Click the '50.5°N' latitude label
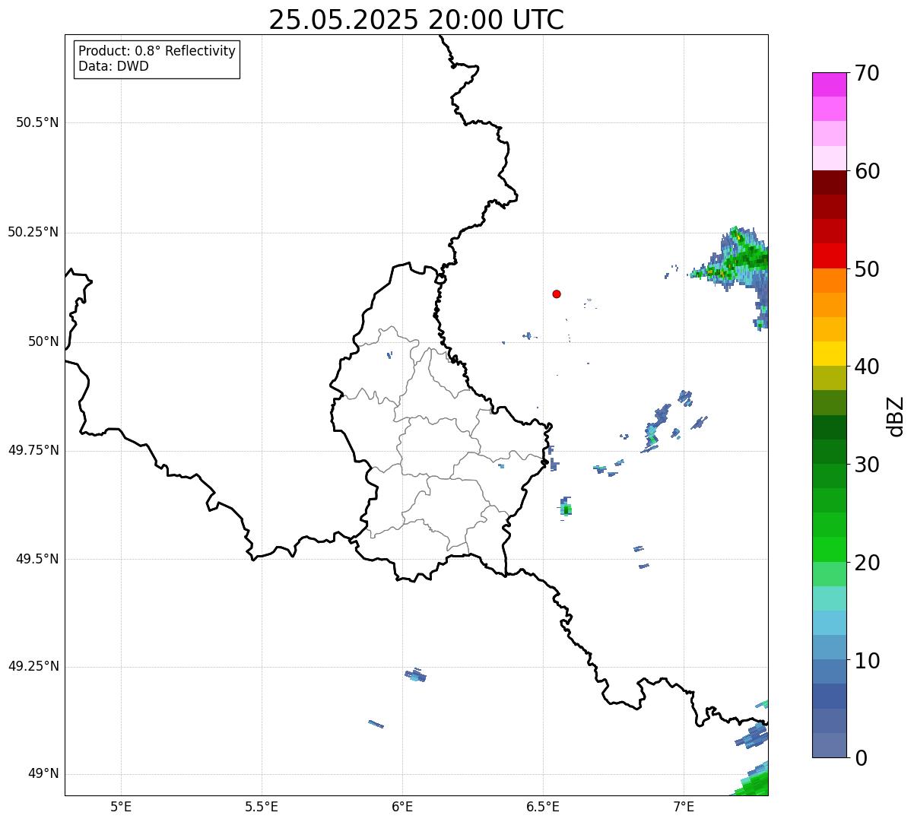914x822 pixels. 37,122
